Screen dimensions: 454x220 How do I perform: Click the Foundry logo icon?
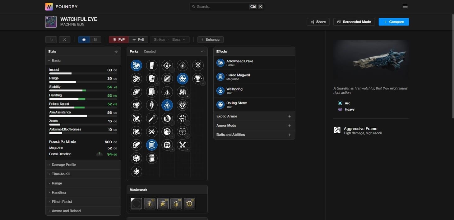point(49,7)
